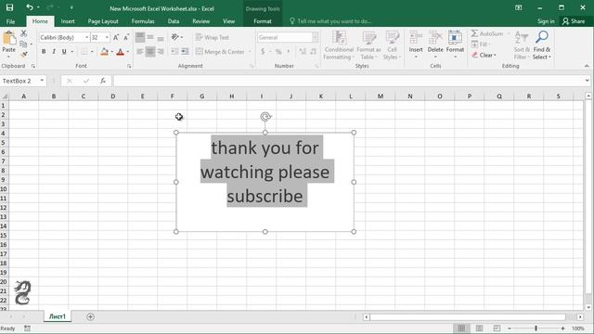Image resolution: width=594 pixels, height=334 pixels.
Task: Switch to Page Break Preview in status bar
Action: [497, 328]
